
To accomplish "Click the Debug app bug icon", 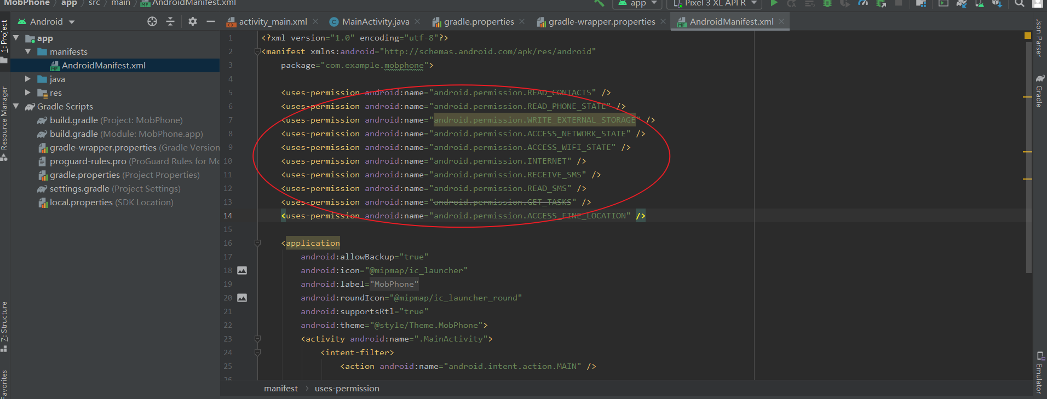I will point(827,3).
